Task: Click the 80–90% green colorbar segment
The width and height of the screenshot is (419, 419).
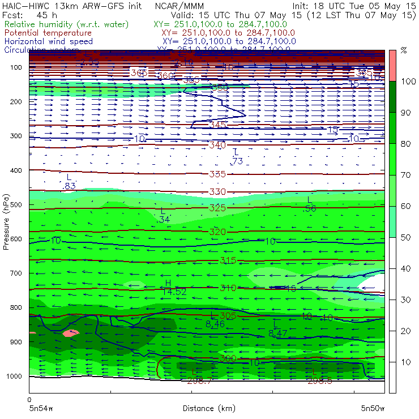Action: (392, 128)
